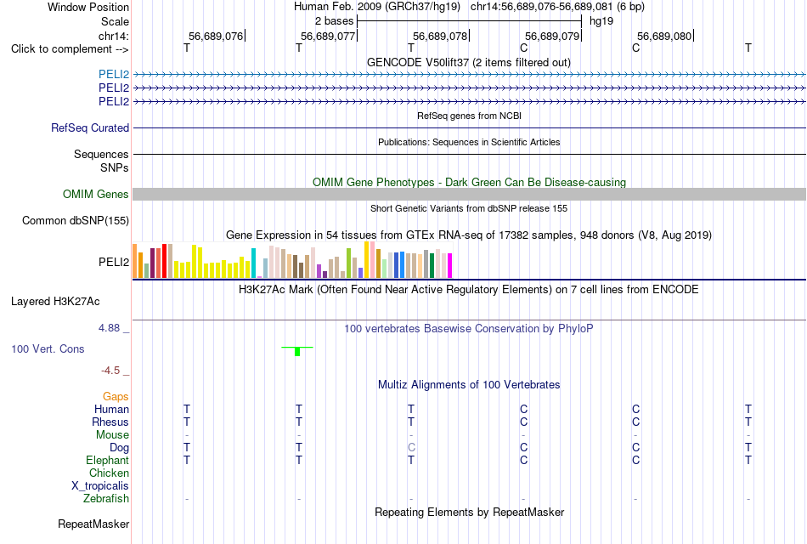Open '100 vertebrates Basewise Conservation by PhyloP' title
This screenshot has height=544, width=807.
point(469,329)
